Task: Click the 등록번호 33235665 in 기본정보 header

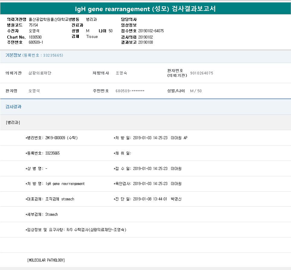Action: coord(53,55)
